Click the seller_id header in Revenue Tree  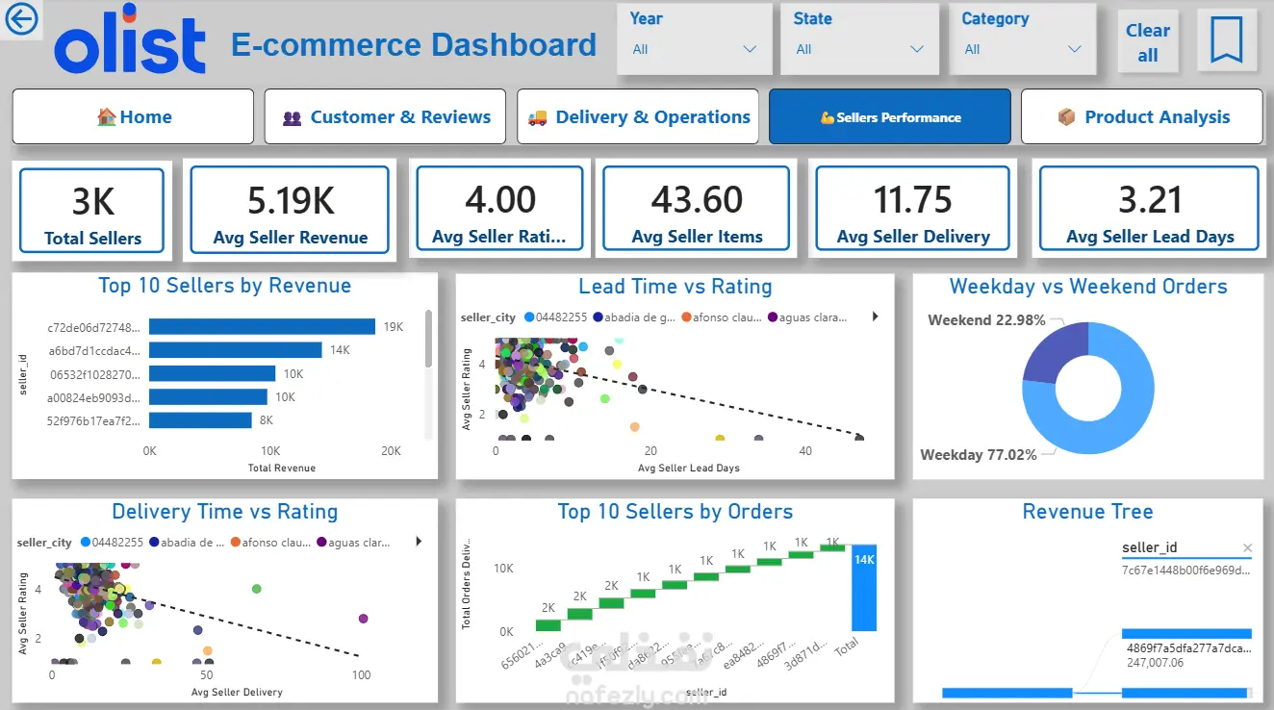[1150, 547]
